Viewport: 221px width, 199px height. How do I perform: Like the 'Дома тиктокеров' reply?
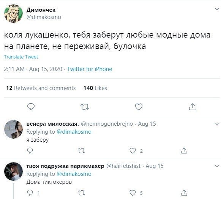pyautogui.click(x=133, y=193)
